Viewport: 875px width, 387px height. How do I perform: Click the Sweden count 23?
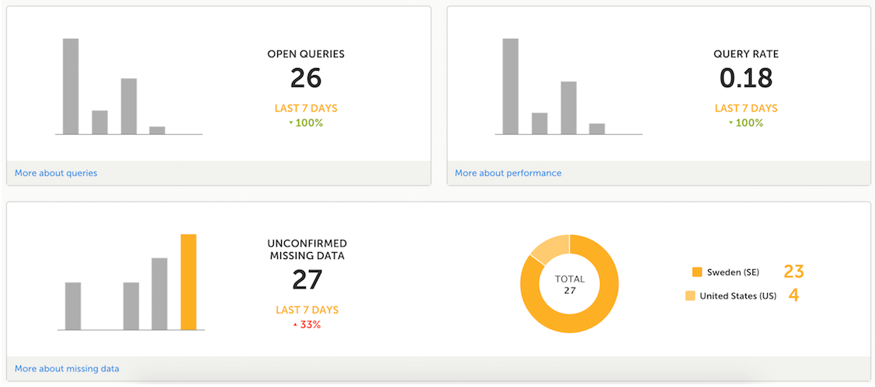[793, 271]
